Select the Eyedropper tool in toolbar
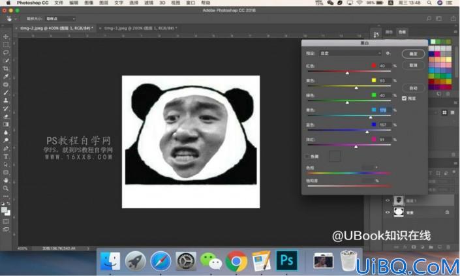Screen dimensions: 460x276 click(x=6, y=76)
